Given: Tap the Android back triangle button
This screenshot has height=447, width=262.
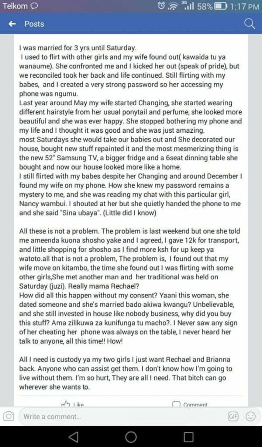Looking at the screenshot, I should tap(74, 437).
